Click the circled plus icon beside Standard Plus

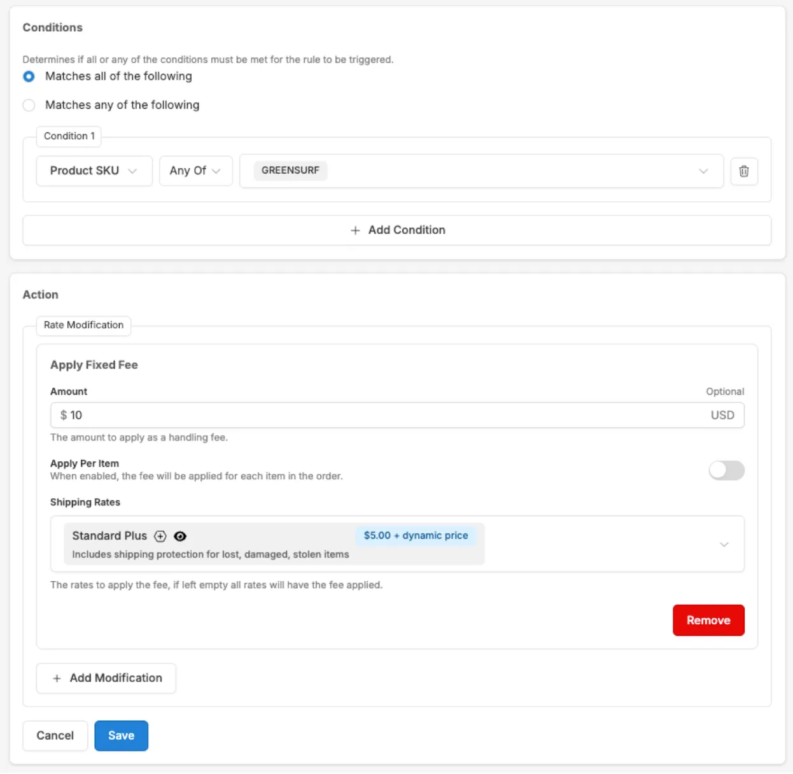point(160,537)
